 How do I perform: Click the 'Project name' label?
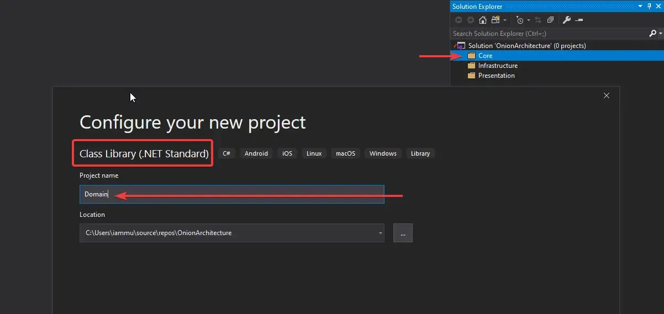99,175
